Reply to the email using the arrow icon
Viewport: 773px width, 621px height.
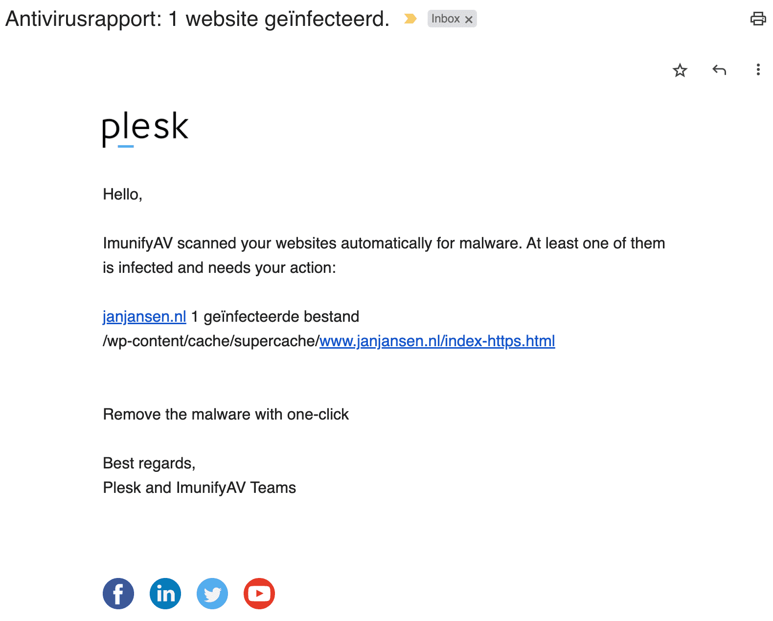(719, 70)
